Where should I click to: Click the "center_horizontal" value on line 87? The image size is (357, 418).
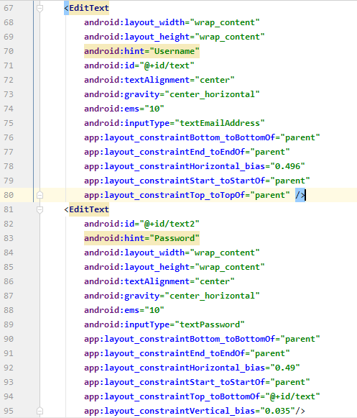point(212,296)
